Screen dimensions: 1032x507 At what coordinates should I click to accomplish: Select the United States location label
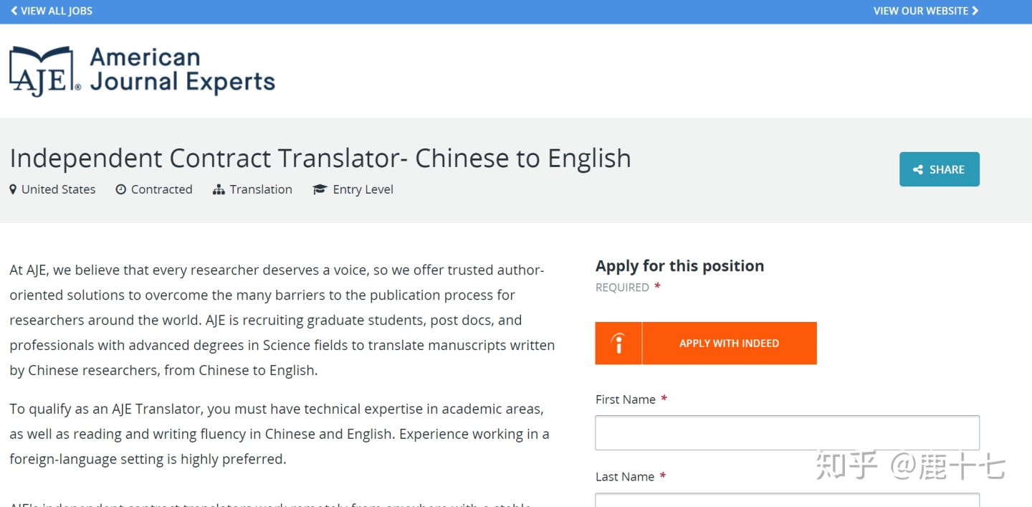tap(58, 189)
